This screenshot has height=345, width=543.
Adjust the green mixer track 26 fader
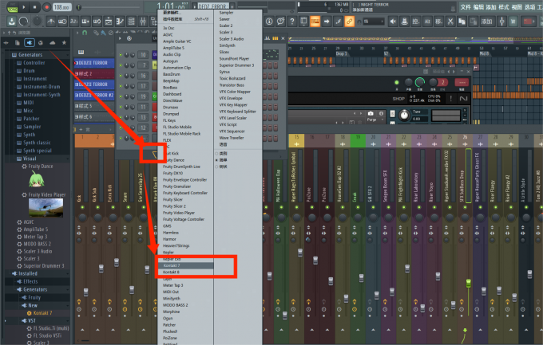pyautogui.click(x=469, y=284)
